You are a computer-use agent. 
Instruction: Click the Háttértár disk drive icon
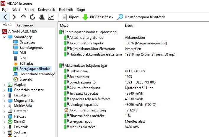click(10, 111)
